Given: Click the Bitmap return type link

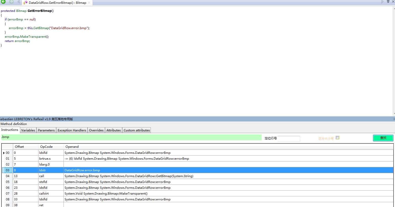Looking at the screenshot, I should (21, 11).
